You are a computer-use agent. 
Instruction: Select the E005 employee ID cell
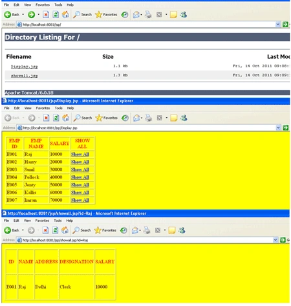[x=15, y=185]
